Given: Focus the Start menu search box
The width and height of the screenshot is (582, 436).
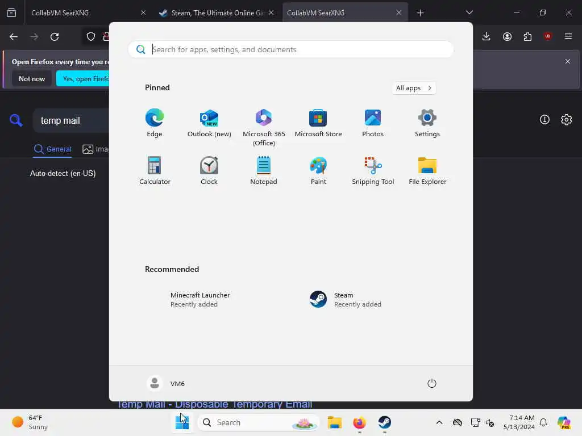Looking at the screenshot, I should [290, 49].
